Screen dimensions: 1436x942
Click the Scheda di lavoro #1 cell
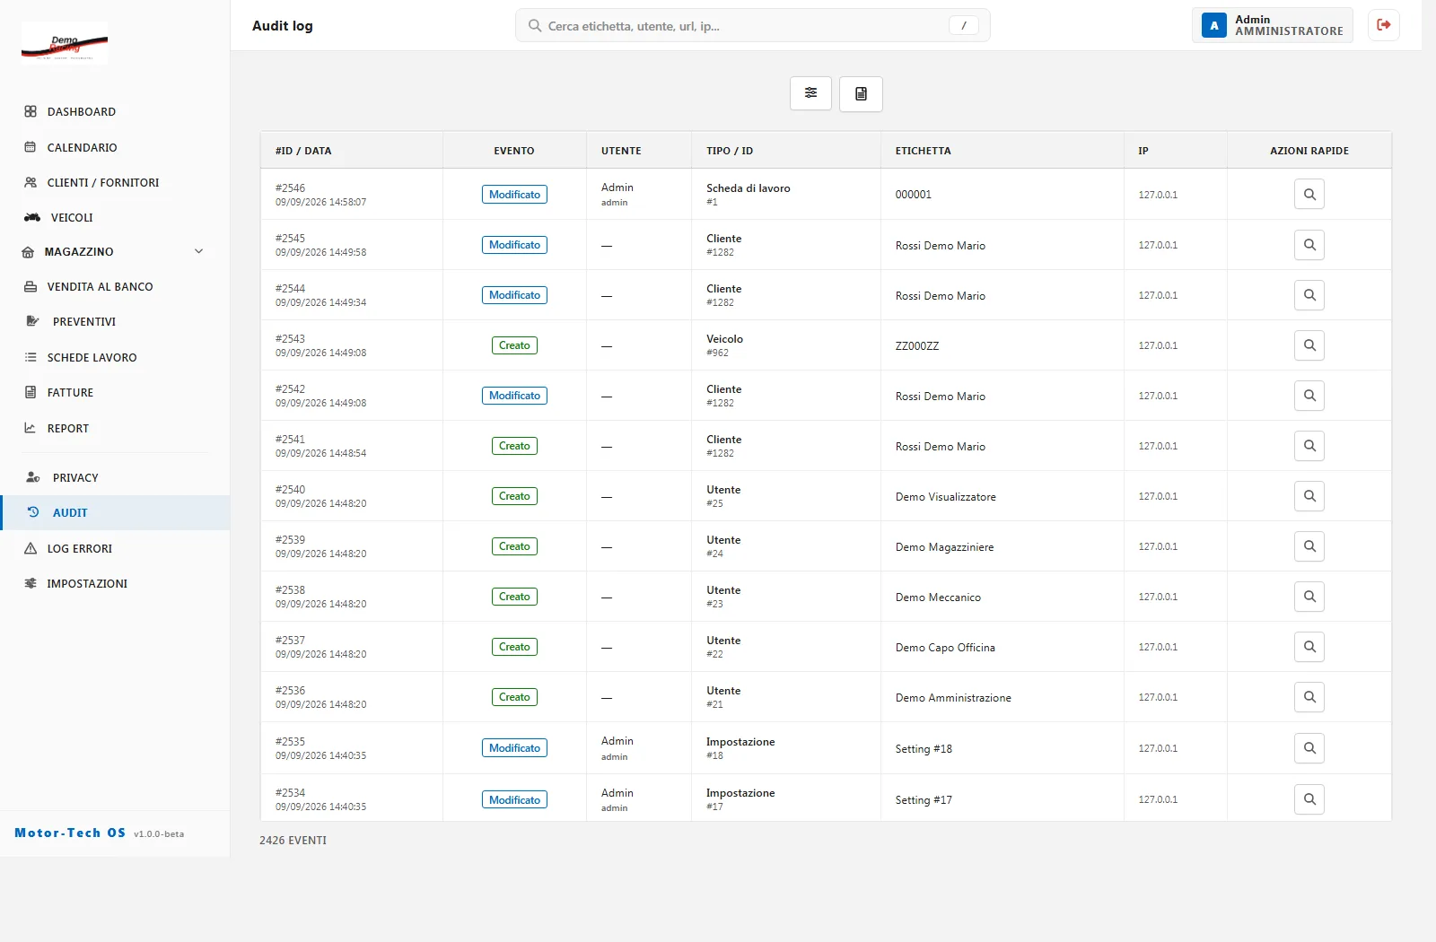tap(786, 195)
